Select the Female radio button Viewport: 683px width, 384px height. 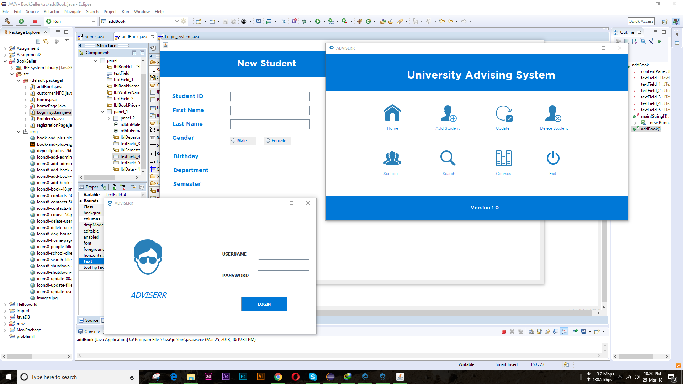click(268, 141)
